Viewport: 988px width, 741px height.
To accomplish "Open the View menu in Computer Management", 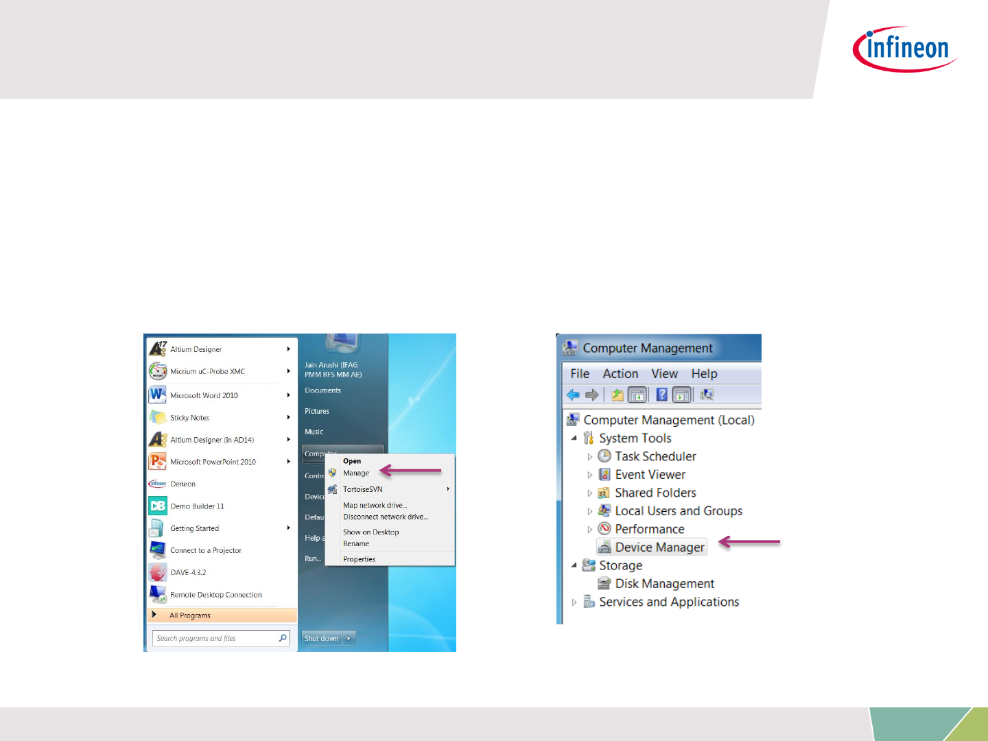I will [665, 374].
